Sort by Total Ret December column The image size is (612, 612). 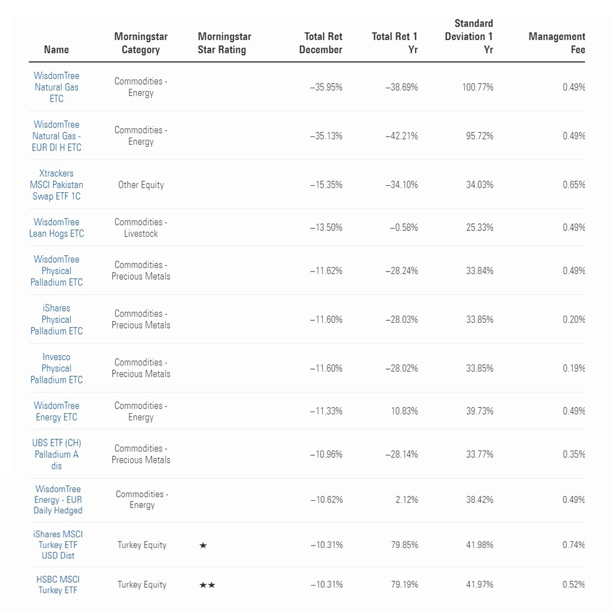tap(321, 43)
